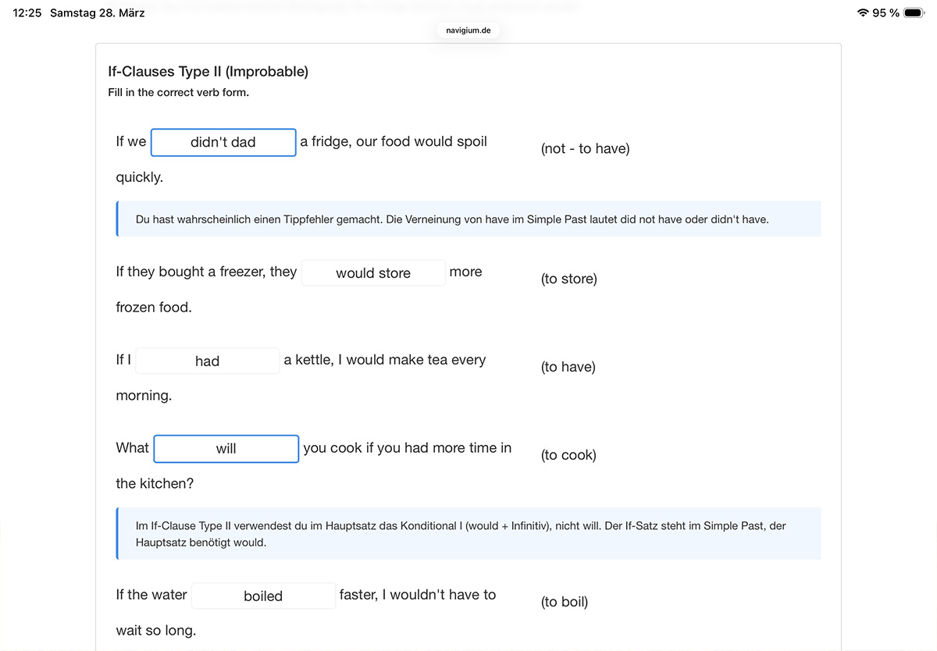937x651 pixels.
Task: Focus the answer field containing "had"
Action: point(207,361)
